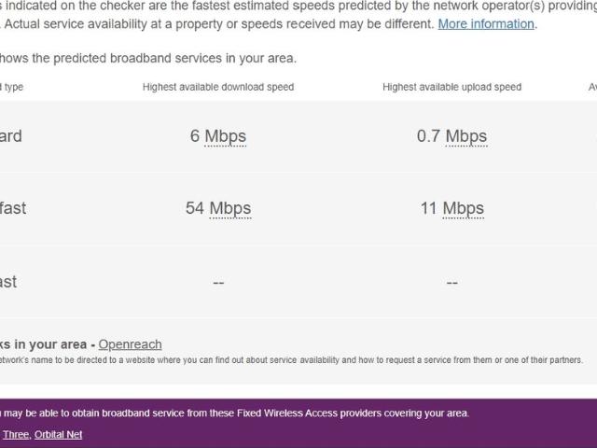597x448 pixels.
Task: Click the Highest available upload speed header
Action: pyautogui.click(x=451, y=87)
